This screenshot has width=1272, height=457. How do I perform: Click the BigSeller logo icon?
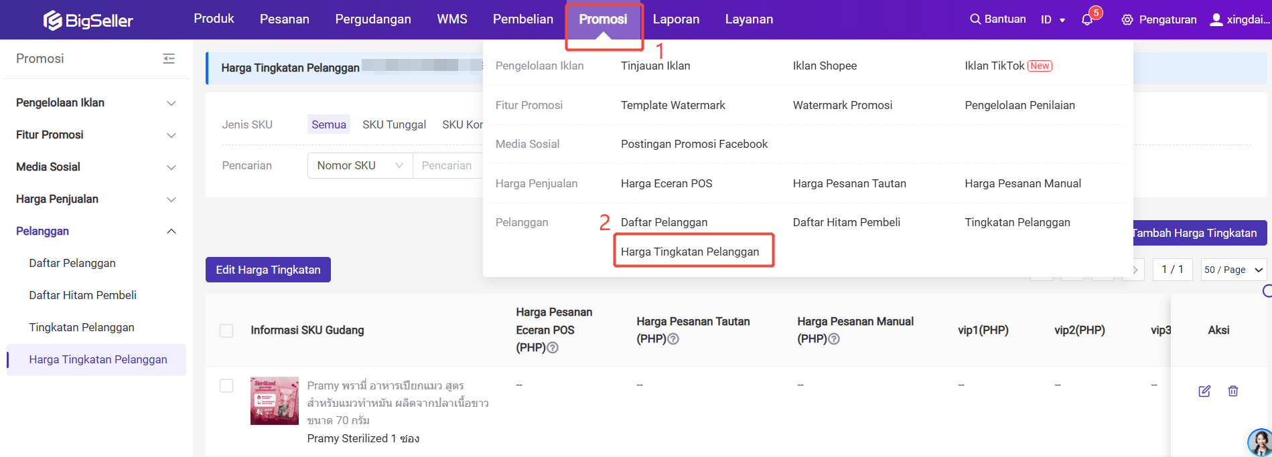(52, 21)
